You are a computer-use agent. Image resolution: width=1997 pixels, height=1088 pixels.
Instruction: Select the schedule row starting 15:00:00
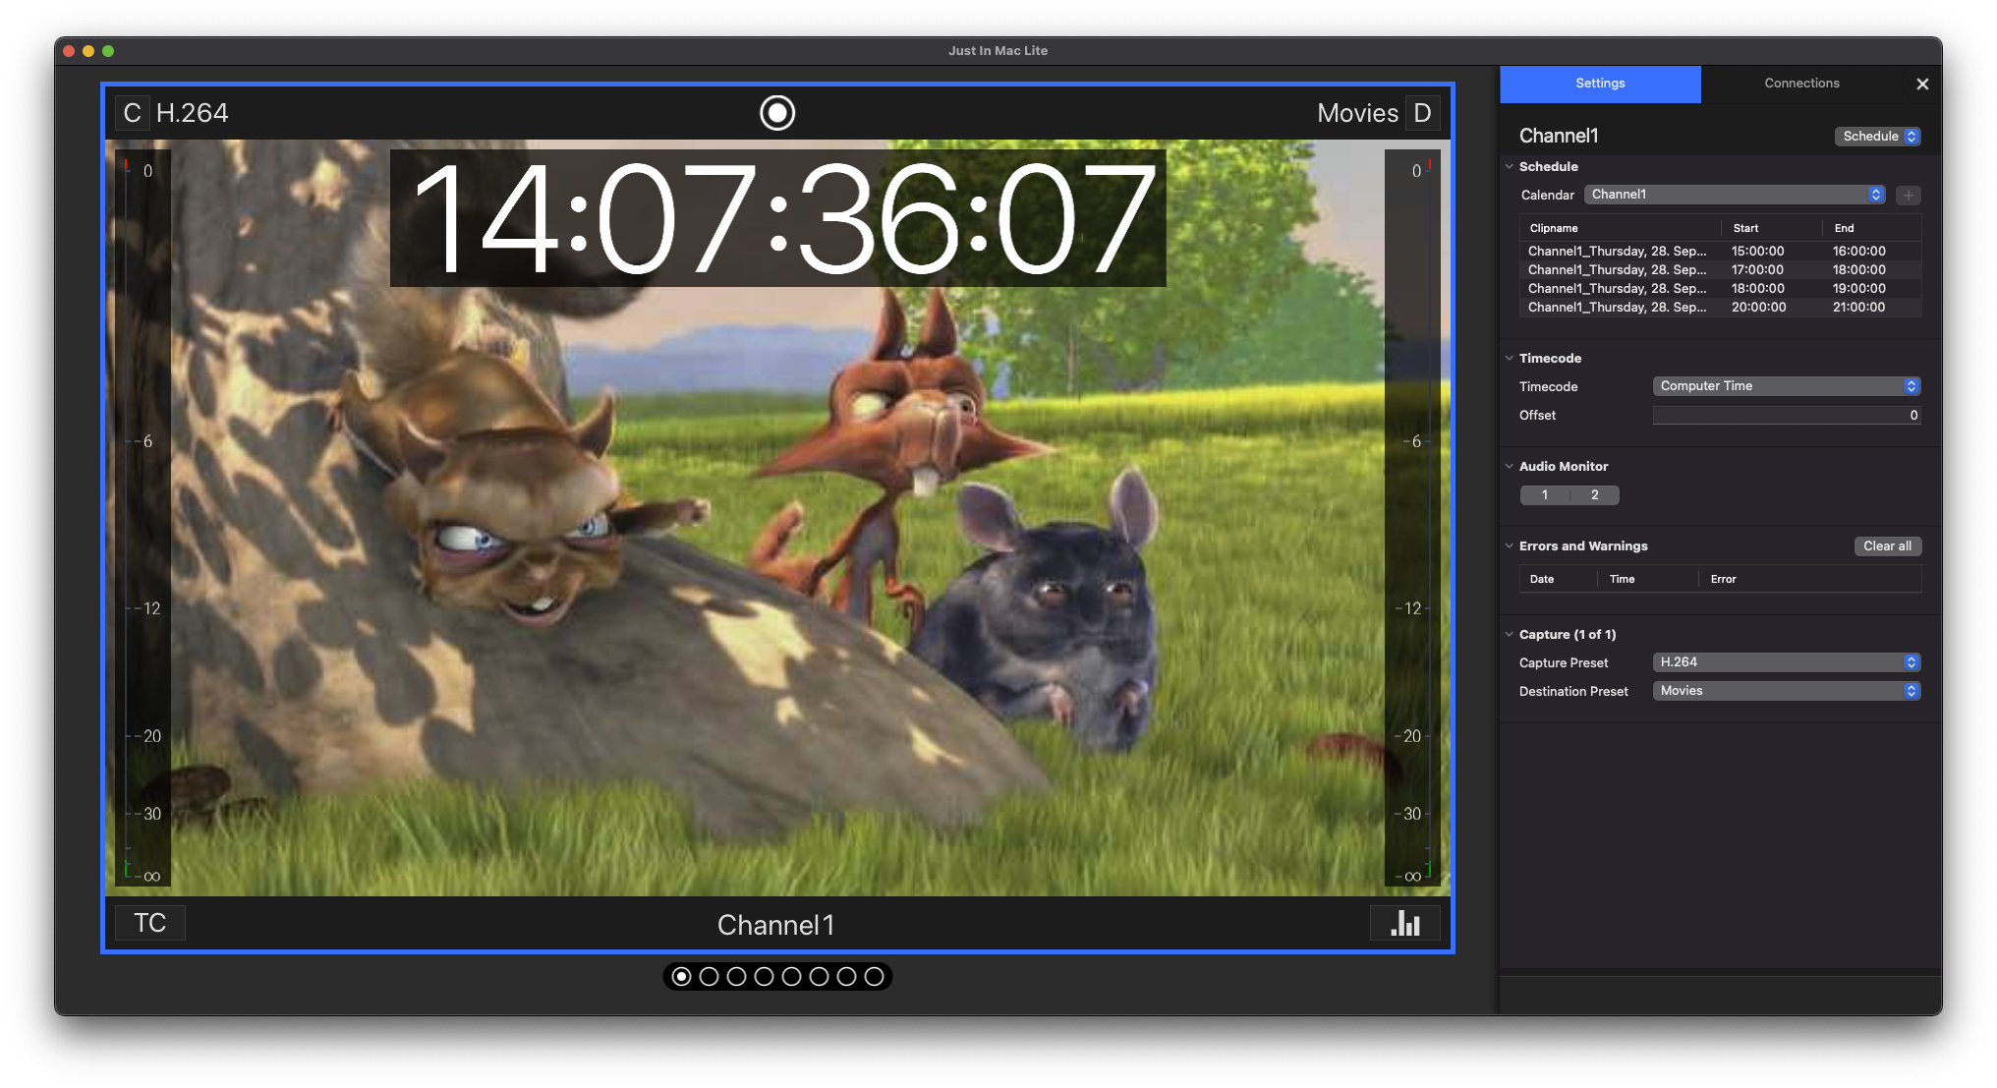click(1720, 252)
